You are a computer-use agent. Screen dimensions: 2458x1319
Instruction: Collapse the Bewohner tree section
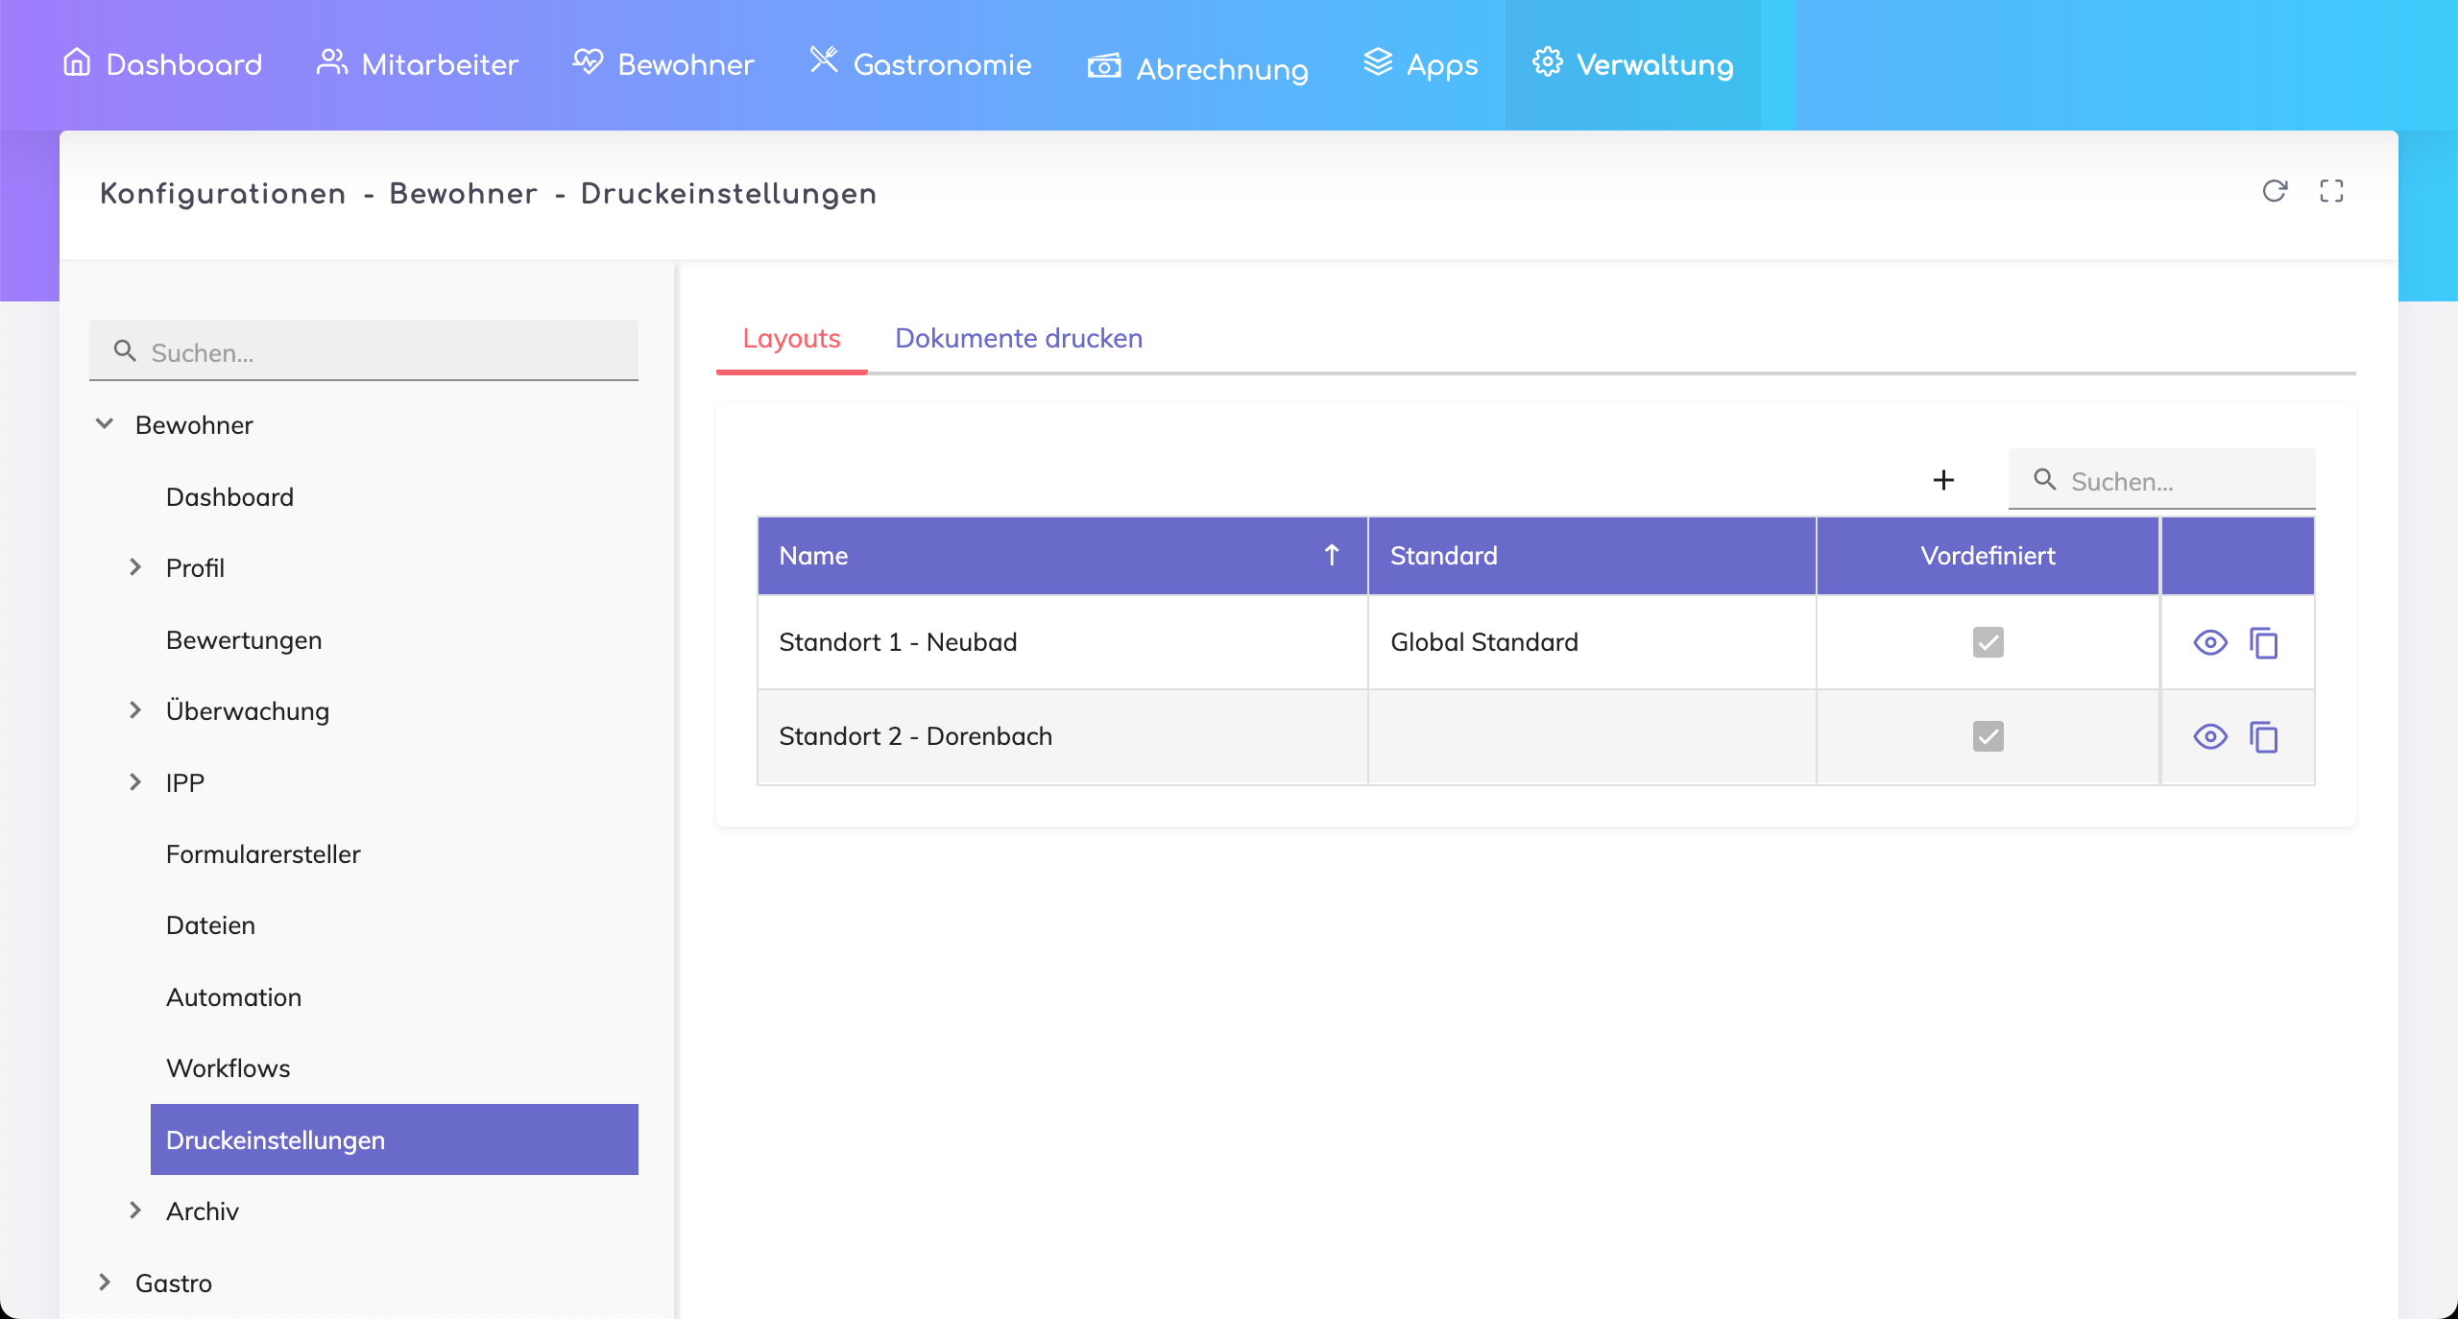(105, 424)
